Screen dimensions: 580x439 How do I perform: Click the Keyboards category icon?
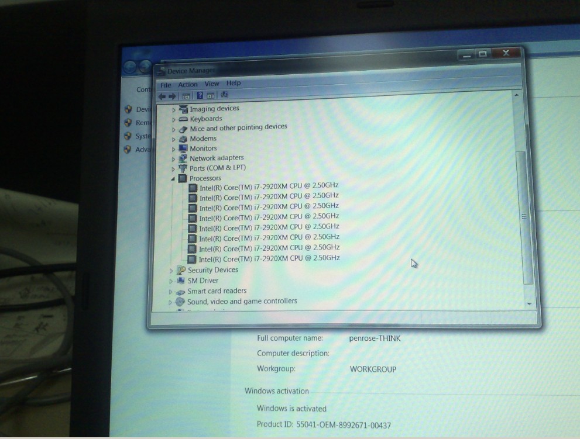pos(183,119)
